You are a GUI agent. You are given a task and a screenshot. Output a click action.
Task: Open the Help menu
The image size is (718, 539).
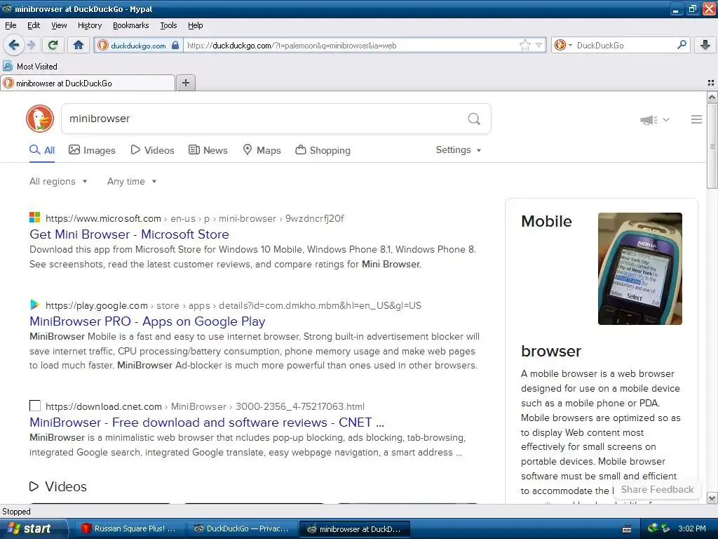(x=195, y=25)
